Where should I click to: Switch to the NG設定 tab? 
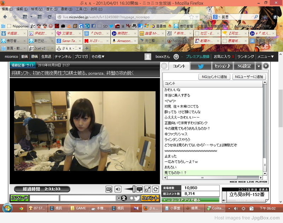(x=244, y=66)
